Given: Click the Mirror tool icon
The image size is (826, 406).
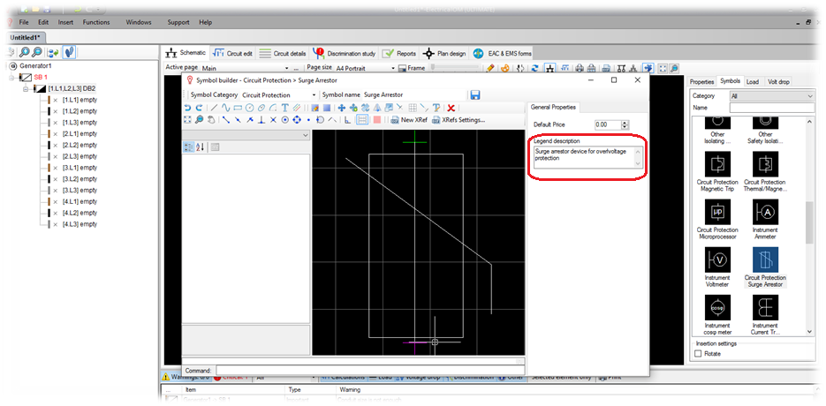Looking at the screenshot, I should tap(376, 108).
